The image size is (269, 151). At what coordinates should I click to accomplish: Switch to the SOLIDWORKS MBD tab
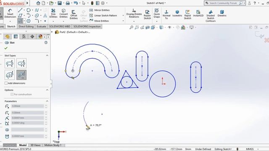[x=60, y=26]
